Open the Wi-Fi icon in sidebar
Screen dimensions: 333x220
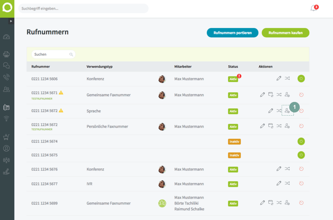click(6, 118)
